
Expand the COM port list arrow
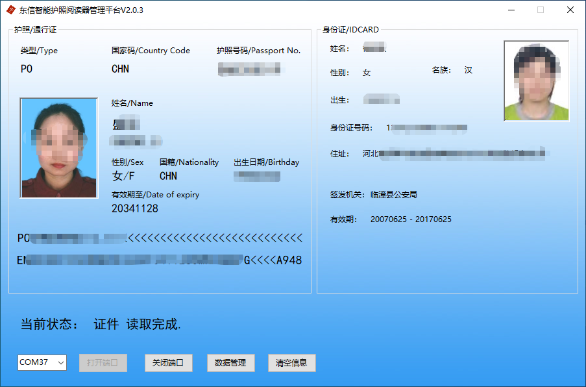click(60, 363)
